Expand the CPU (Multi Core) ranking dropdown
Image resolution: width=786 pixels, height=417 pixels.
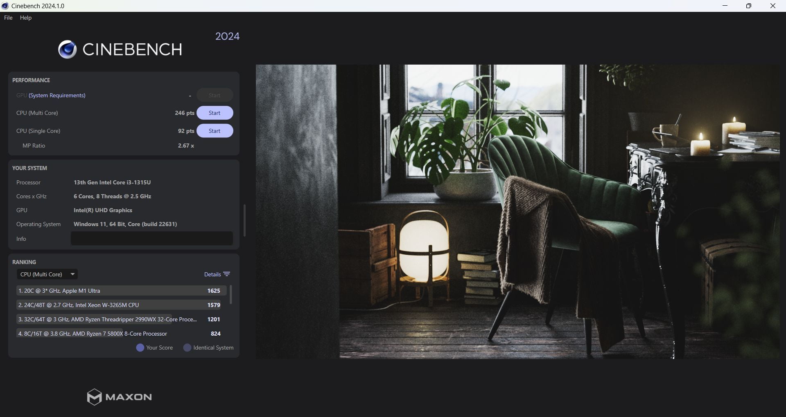tap(47, 274)
